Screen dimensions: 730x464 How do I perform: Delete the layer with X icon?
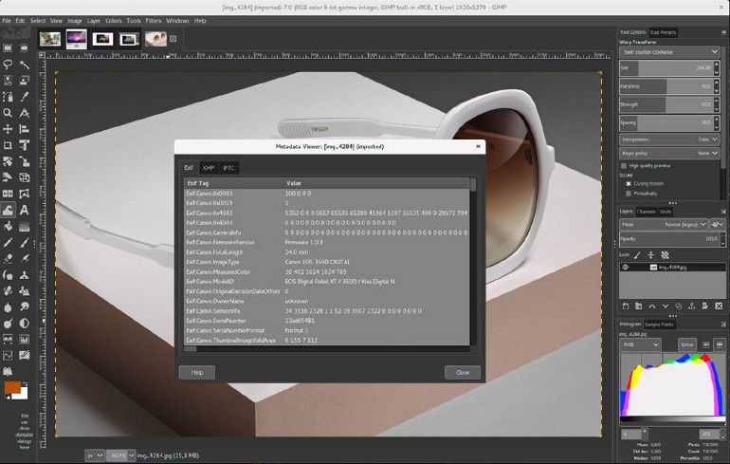click(719, 306)
